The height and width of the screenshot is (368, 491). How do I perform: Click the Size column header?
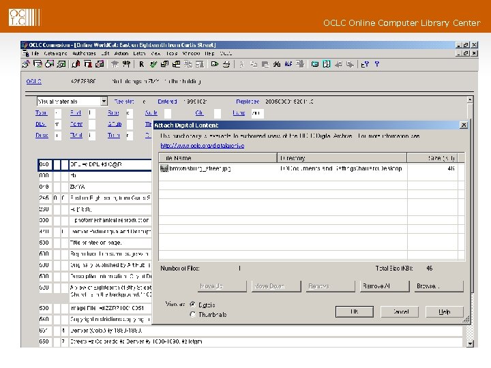(x=432, y=158)
